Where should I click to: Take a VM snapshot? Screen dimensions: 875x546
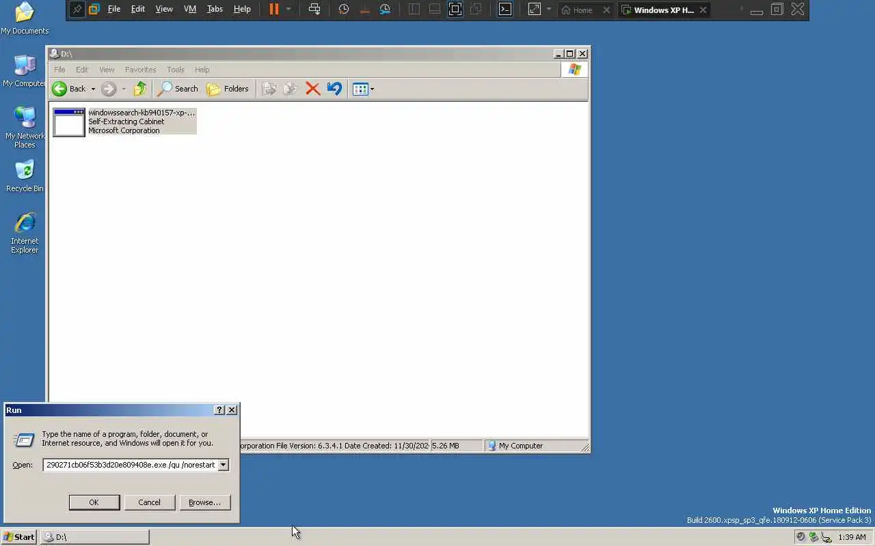point(344,10)
